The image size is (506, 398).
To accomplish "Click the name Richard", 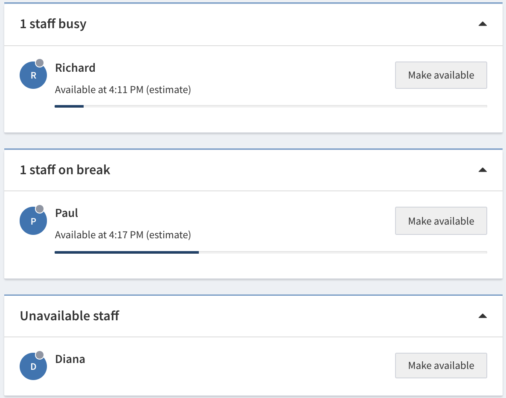I will tap(75, 68).
